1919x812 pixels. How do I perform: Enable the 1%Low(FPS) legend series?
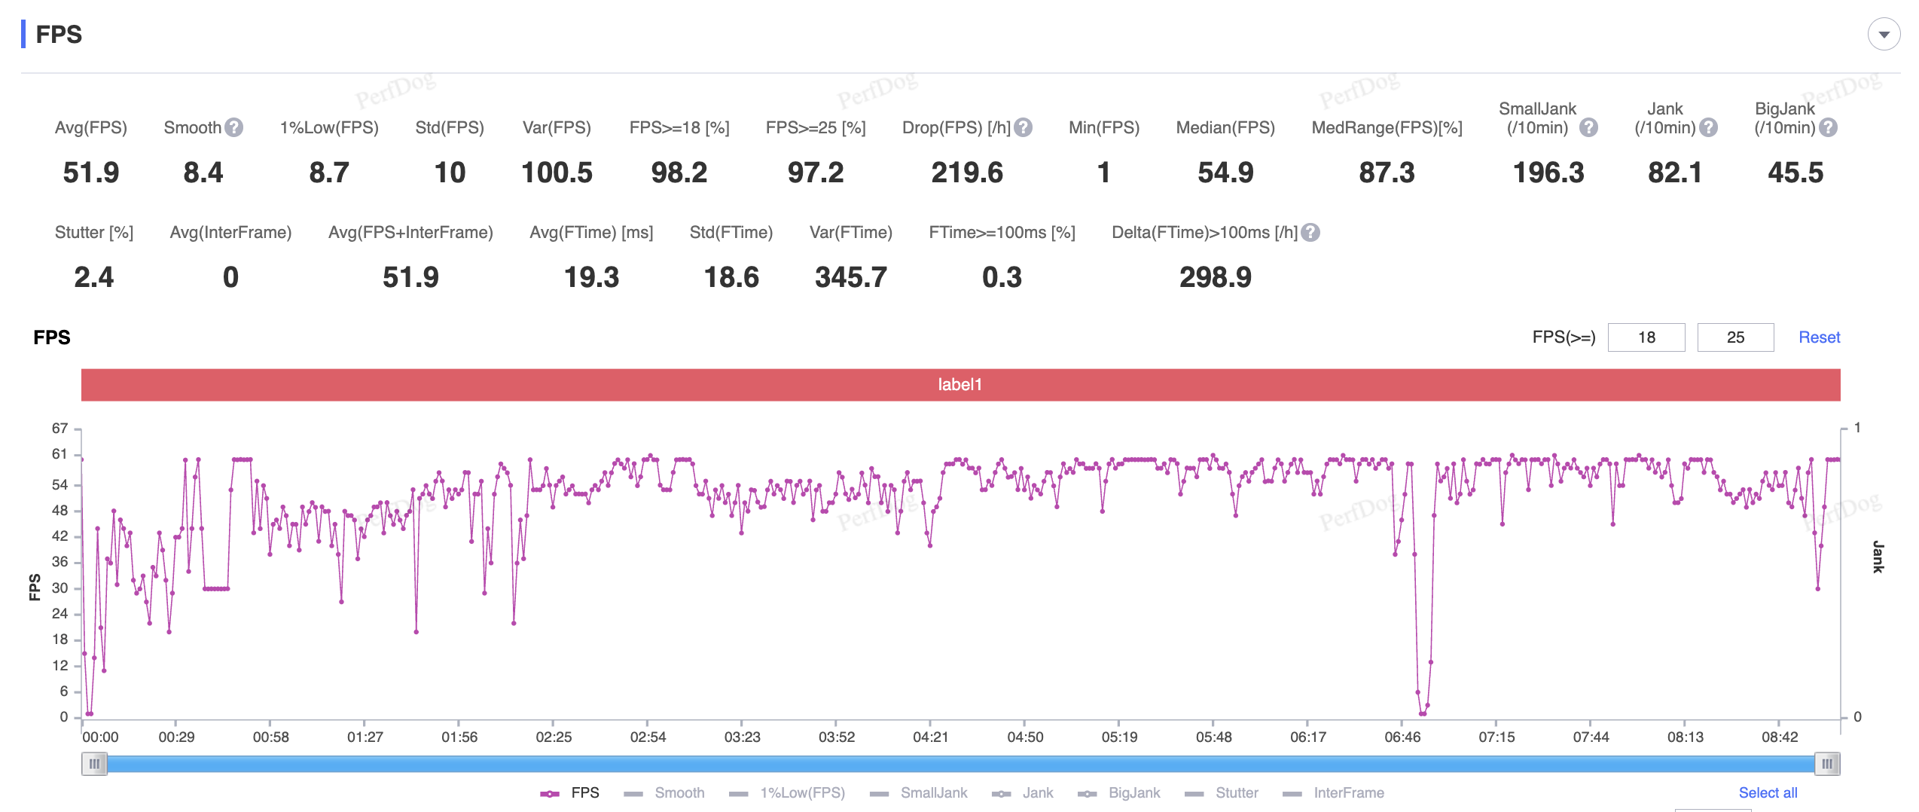pos(787,792)
